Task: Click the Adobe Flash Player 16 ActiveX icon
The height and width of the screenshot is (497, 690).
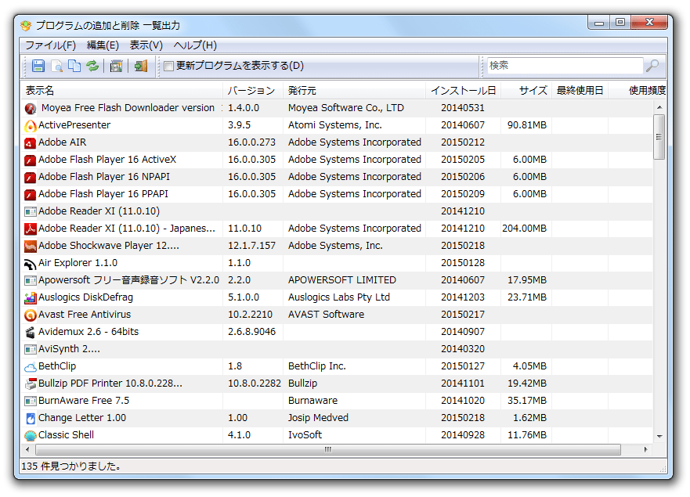Action: 31,160
